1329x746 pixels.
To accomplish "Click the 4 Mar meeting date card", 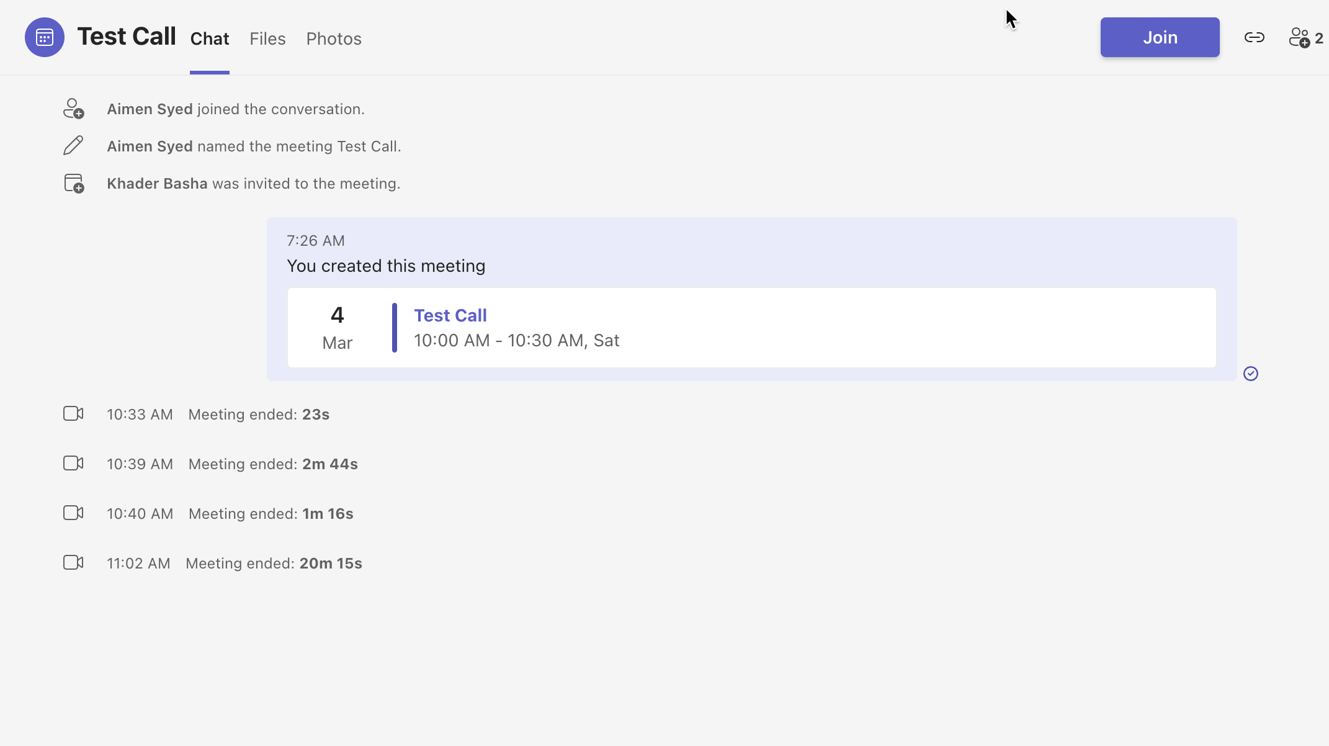I will (x=337, y=328).
